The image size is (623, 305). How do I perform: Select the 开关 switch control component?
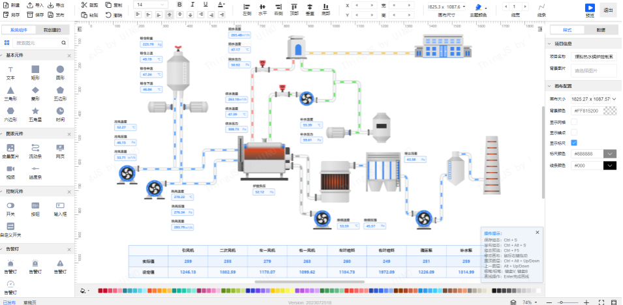[x=10, y=205]
